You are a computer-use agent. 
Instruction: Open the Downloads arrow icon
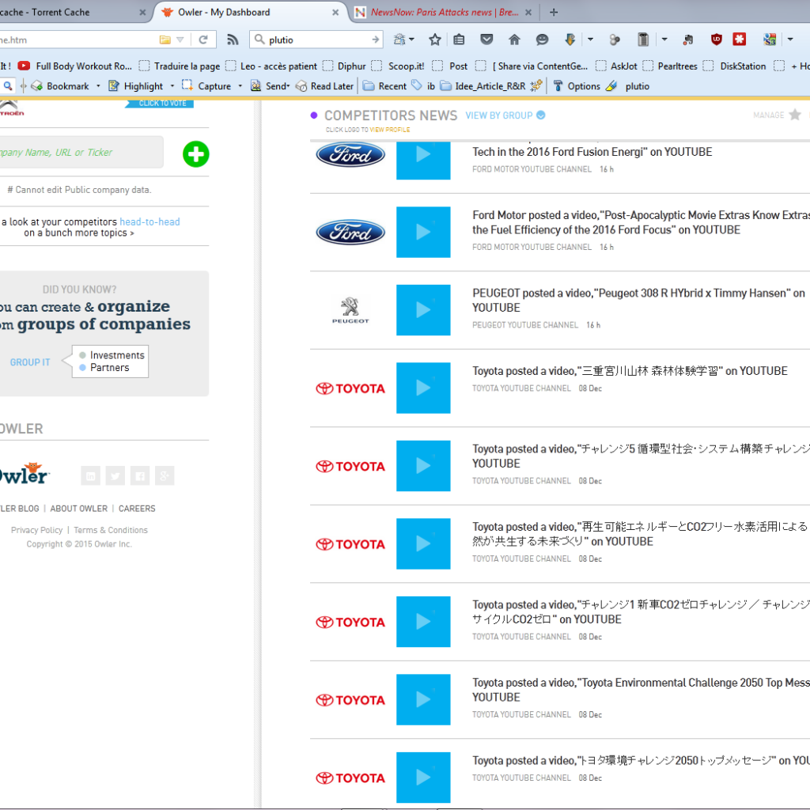pyautogui.click(x=570, y=40)
